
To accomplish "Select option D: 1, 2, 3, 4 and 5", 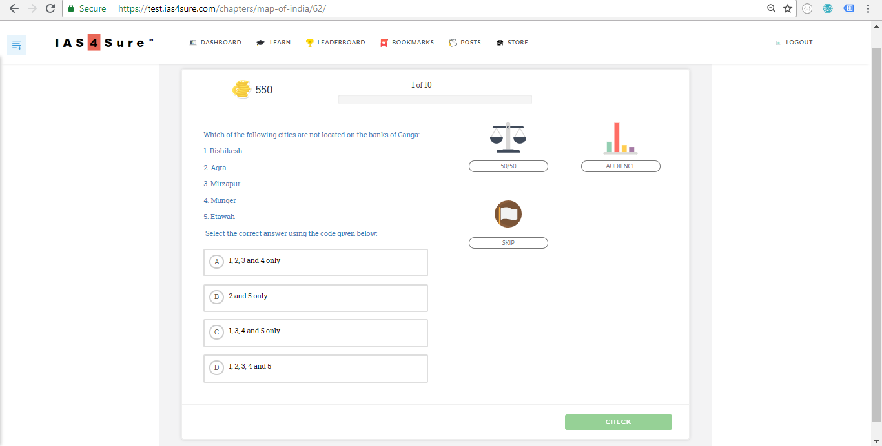I will pos(315,368).
